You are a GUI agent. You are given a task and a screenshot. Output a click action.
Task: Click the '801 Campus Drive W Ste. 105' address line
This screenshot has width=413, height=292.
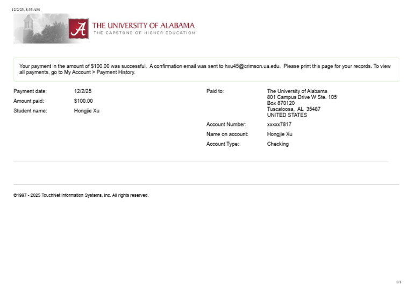[x=302, y=97]
